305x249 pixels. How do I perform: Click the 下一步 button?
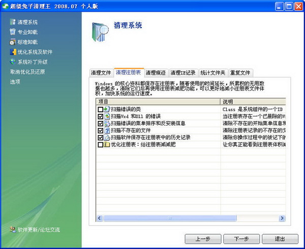[x=241, y=239]
